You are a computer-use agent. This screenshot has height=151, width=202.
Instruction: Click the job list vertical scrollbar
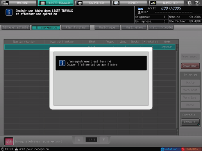tap(177, 90)
